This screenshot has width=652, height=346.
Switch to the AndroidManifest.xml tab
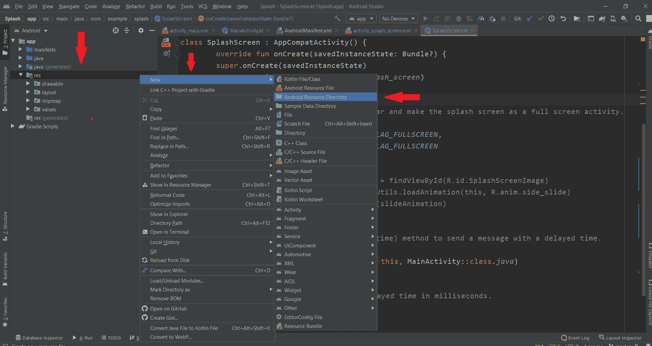tap(308, 31)
